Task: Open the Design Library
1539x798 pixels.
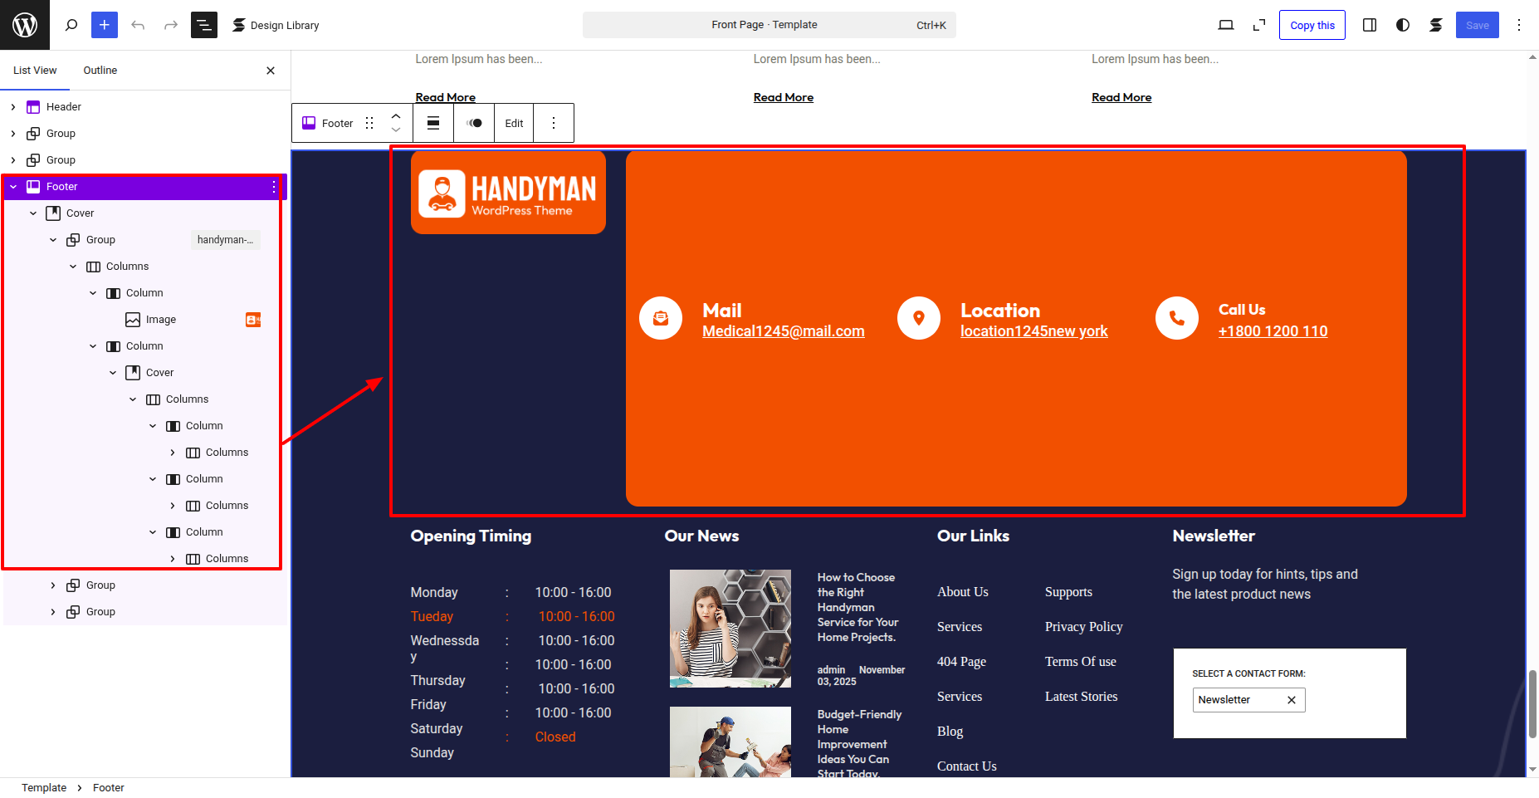Action: 276,25
